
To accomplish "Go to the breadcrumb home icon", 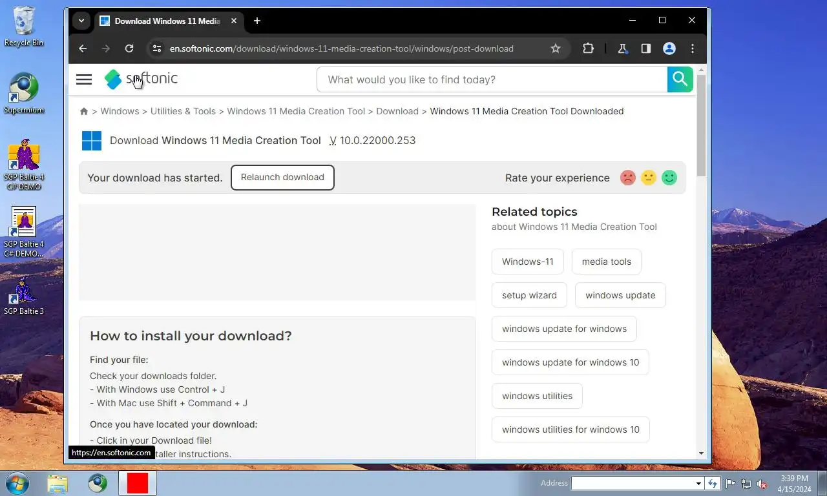I will (x=84, y=111).
